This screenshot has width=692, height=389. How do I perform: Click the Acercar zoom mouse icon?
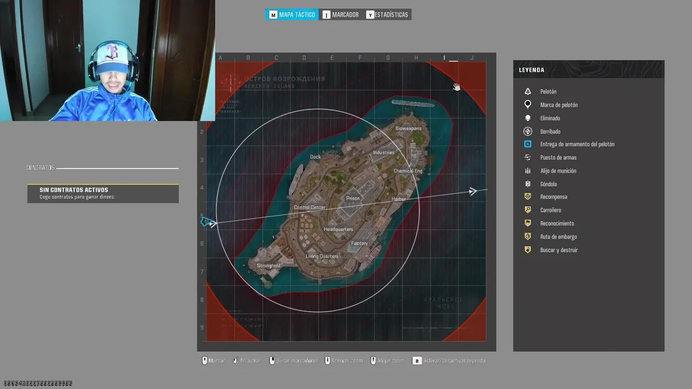pos(327,360)
